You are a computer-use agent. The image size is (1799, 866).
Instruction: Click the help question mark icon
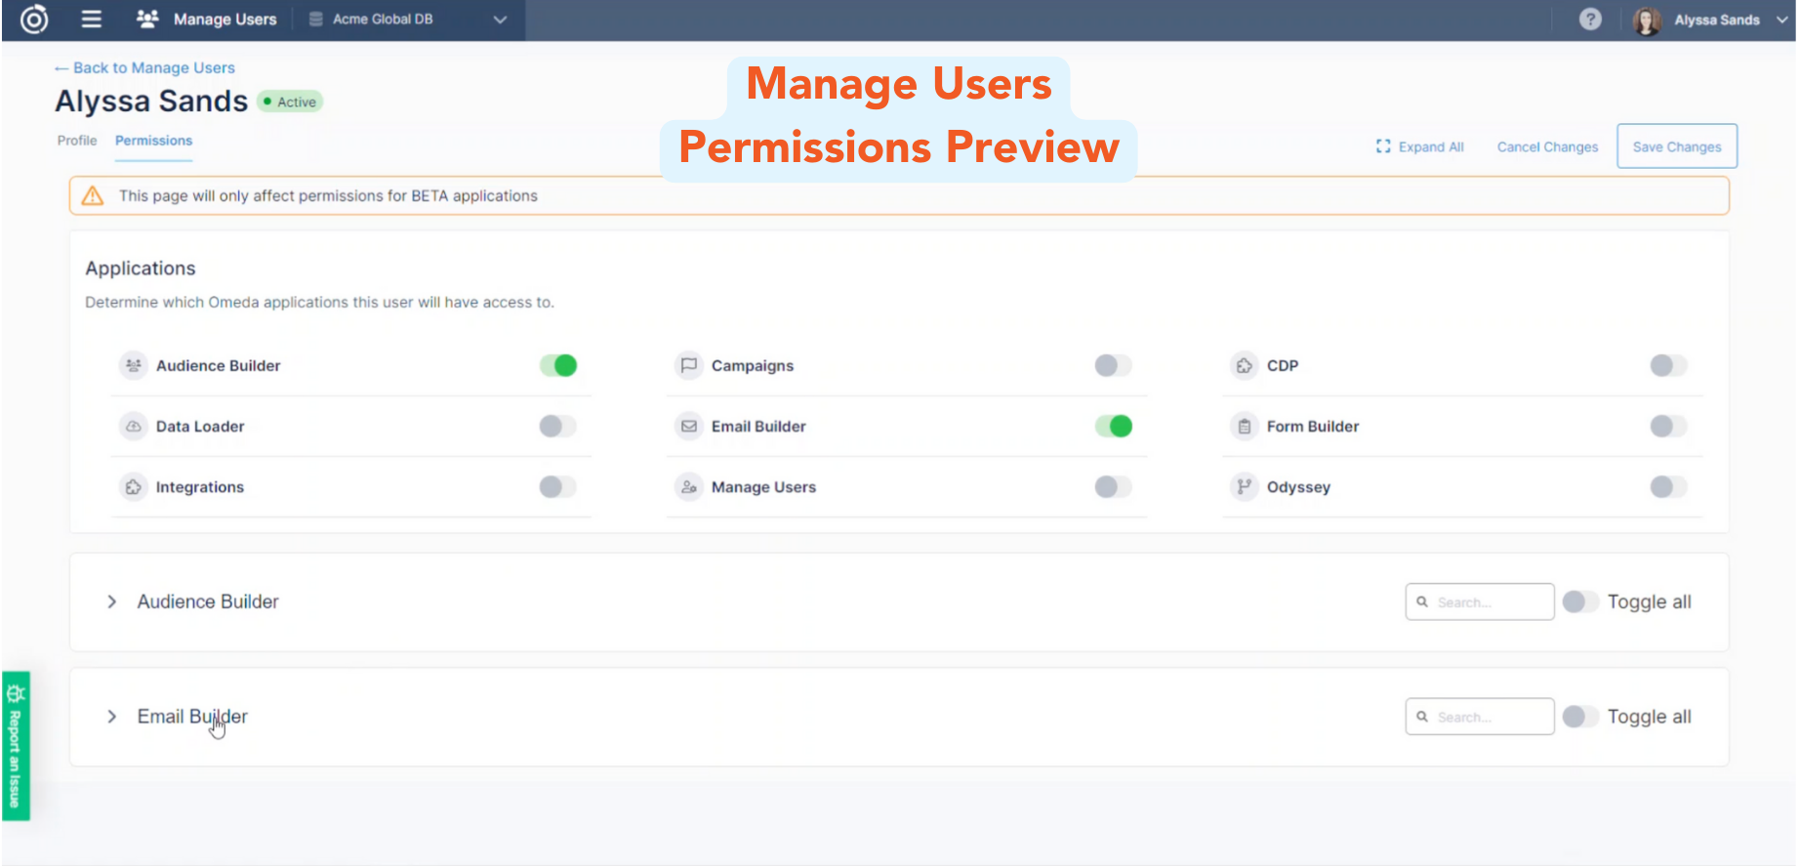point(1590,20)
